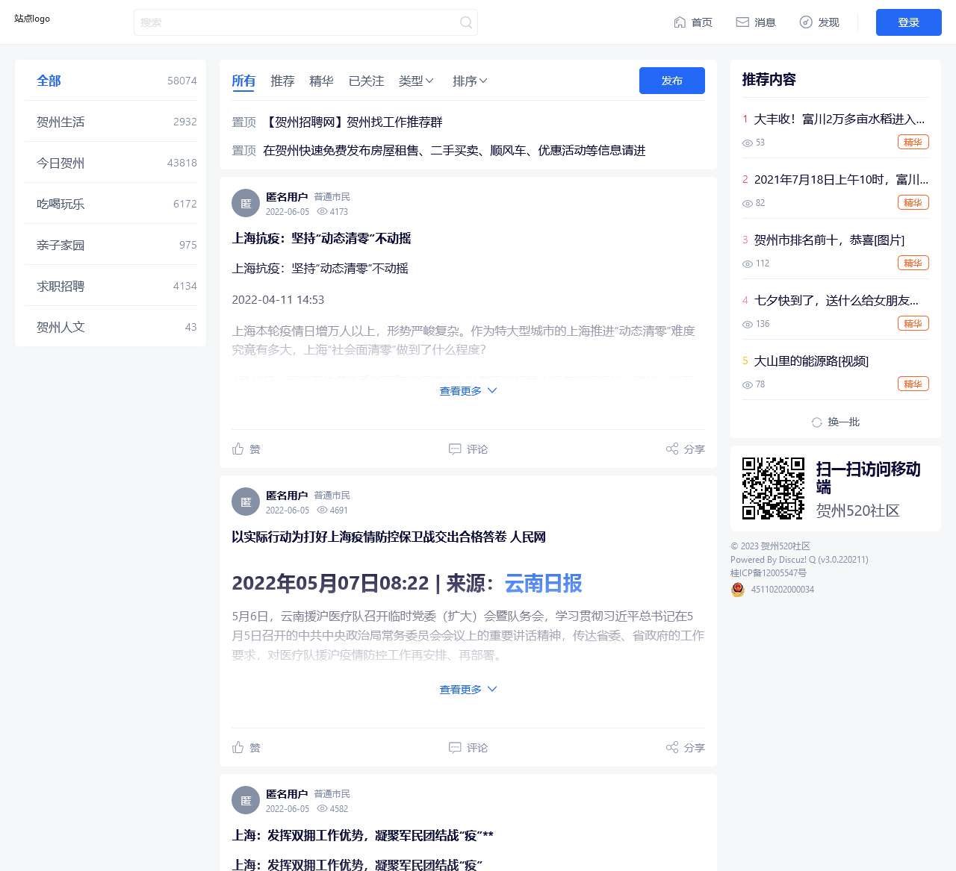Screen dimensions: 956x871
Task: Click the share icon on 上海抗疫 post
Action: (672, 449)
